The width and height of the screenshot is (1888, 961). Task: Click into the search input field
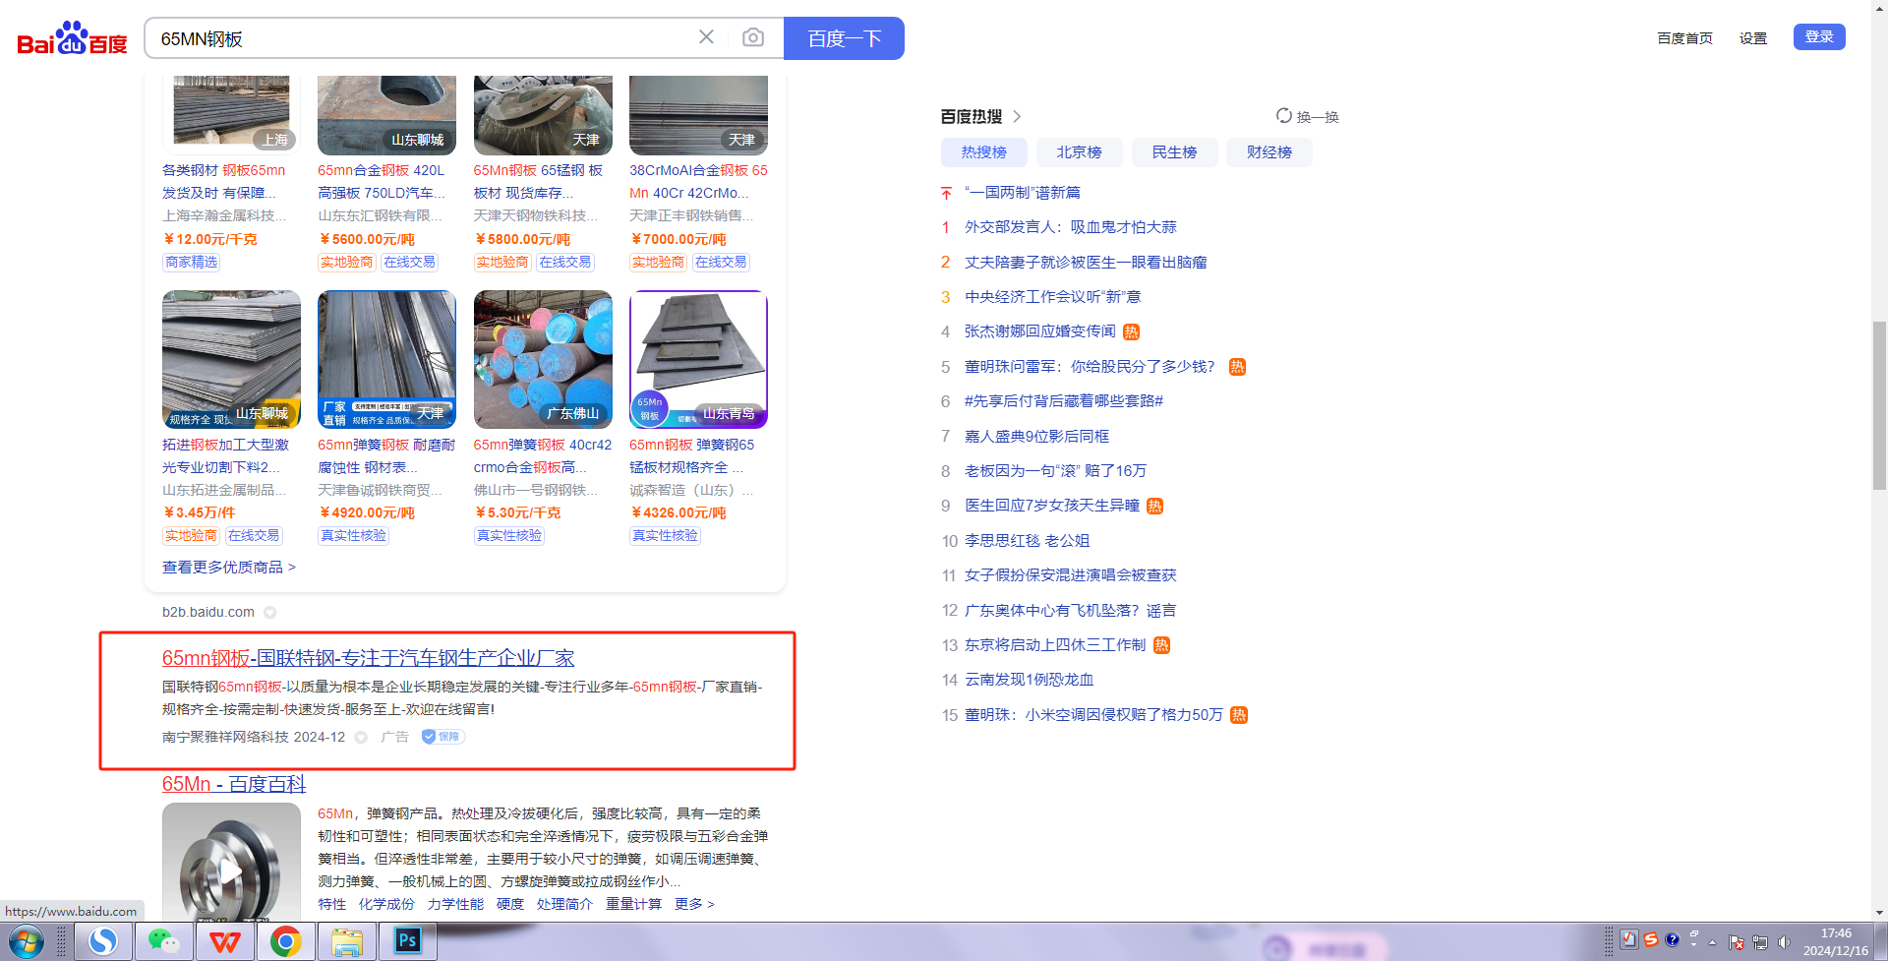(x=423, y=38)
